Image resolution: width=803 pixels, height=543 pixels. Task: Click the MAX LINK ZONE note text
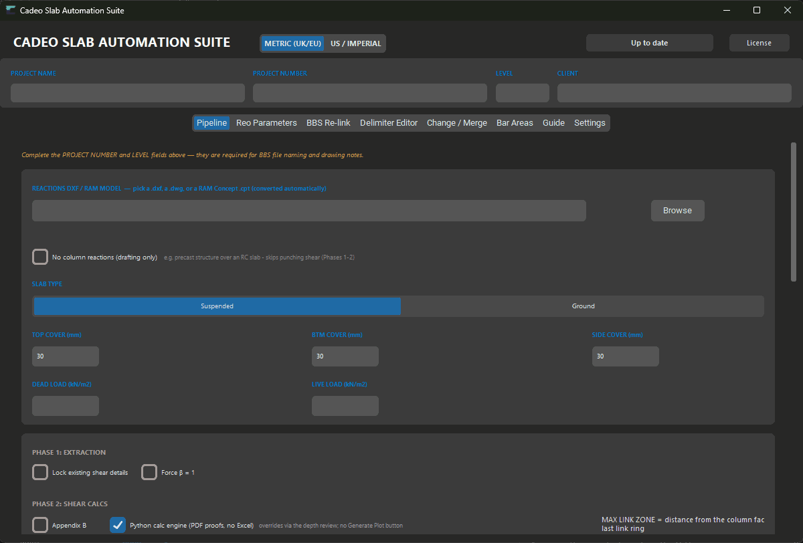(683, 524)
